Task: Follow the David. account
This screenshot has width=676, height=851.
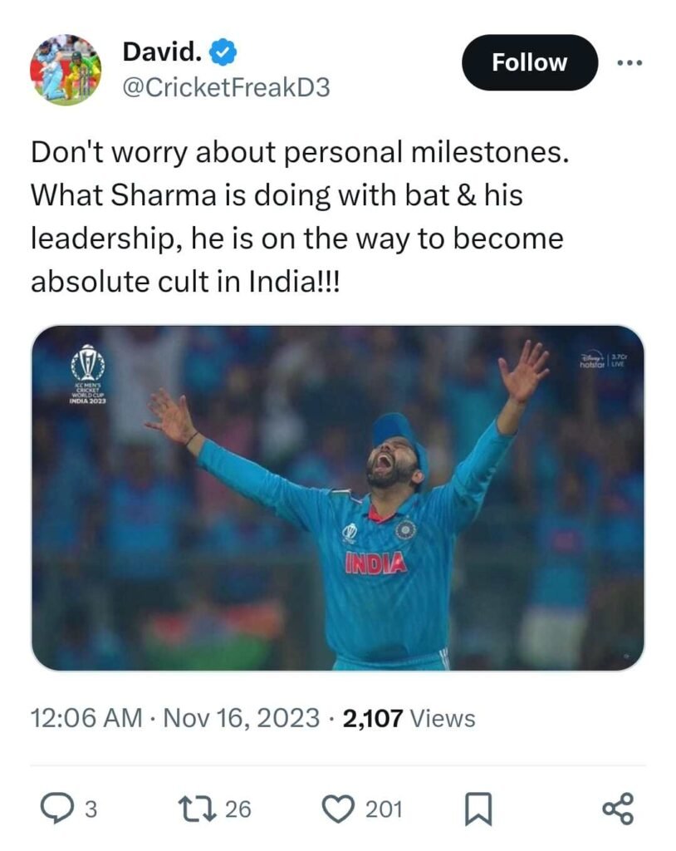Action: pos(529,62)
